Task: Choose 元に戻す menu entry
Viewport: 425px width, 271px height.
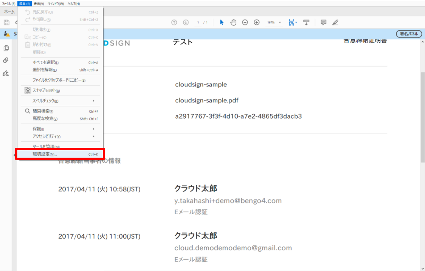Action: [x=60, y=12]
